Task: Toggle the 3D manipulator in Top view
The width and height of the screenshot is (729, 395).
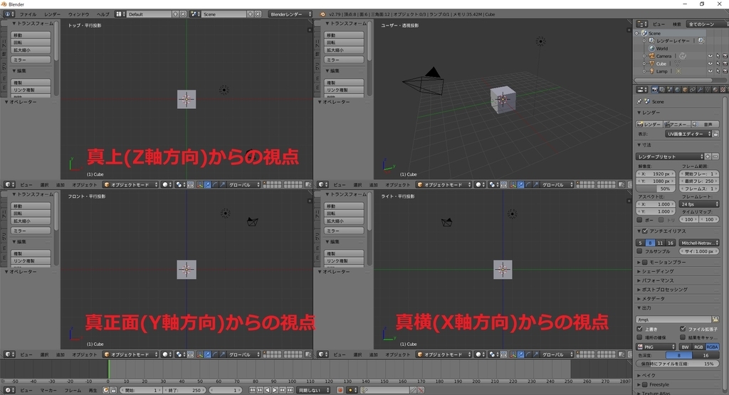Action: click(x=200, y=184)
